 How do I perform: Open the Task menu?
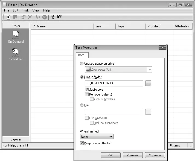tap(25, 10)
